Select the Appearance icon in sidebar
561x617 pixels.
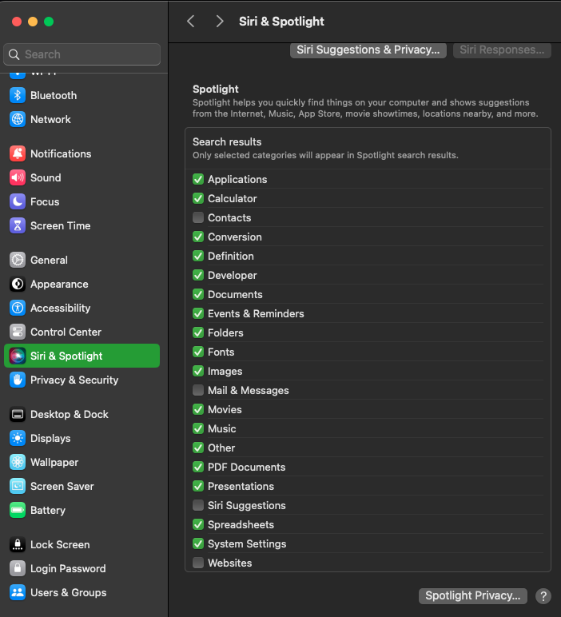click(18, 284)
